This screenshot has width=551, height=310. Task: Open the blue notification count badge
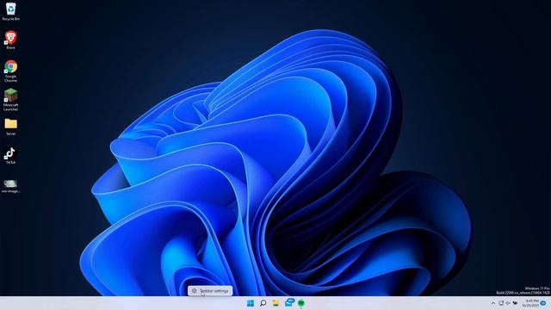[x=543, y=303]
